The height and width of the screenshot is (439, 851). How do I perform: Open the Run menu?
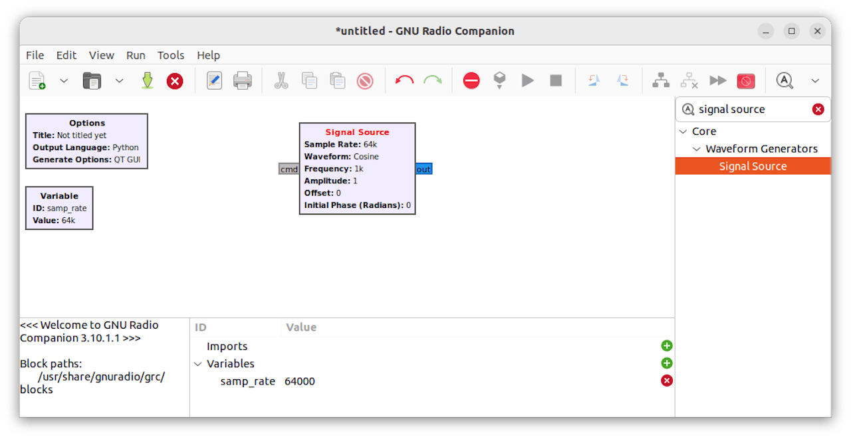coord(136,55)
